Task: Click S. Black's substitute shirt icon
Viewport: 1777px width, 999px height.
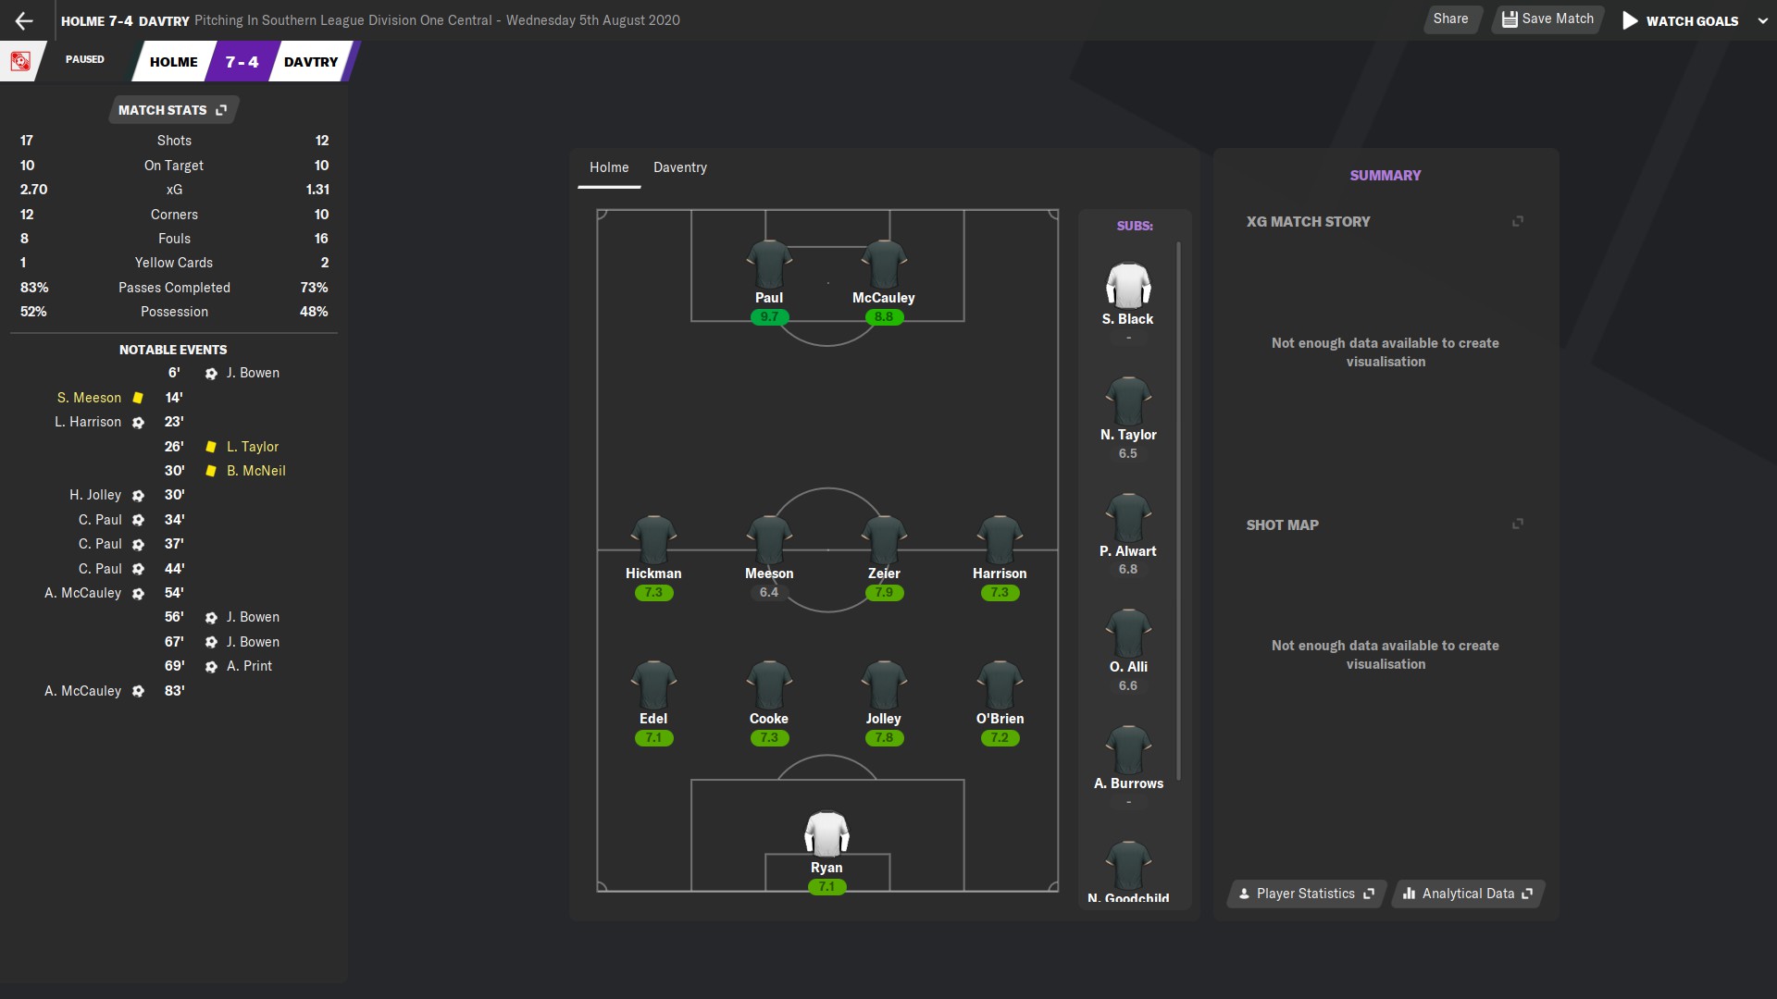Action: pos(1127,285)
